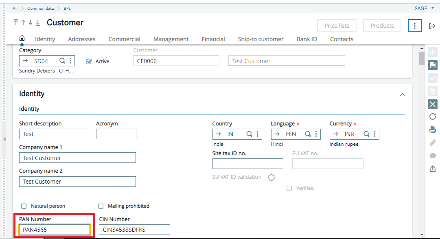The image size is (440, 239).
Task: Check the Mailing prohibited option
Action: pyautogui.click(x=101, y=206)
